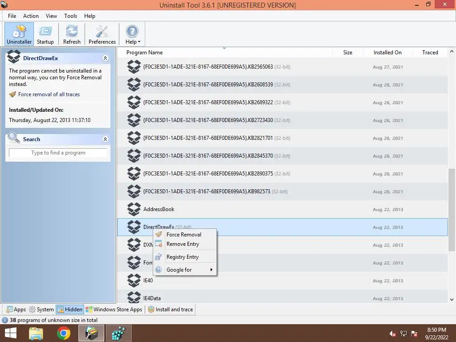Click the Uninstall Tool taskbar icon
Viewport: 456px width, 342px height.
tap(91, 333)
